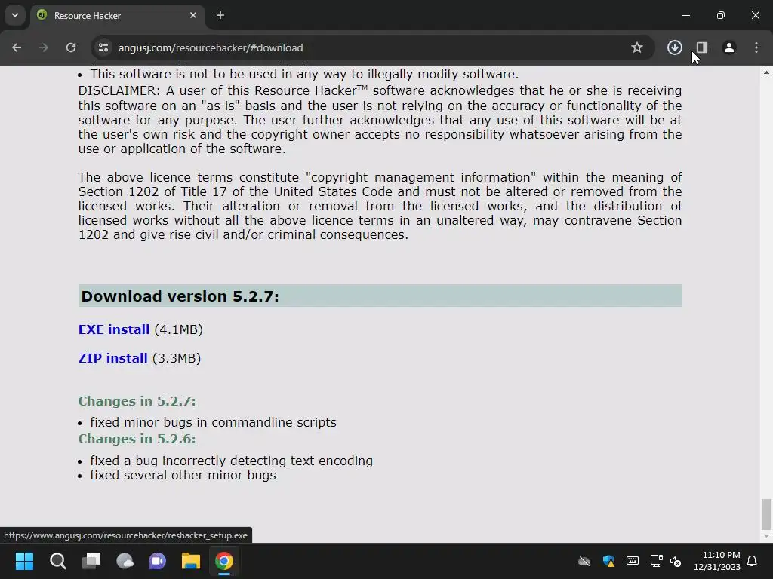Select the Resource Hacker tab
The image size is (773, 579).
115,15
